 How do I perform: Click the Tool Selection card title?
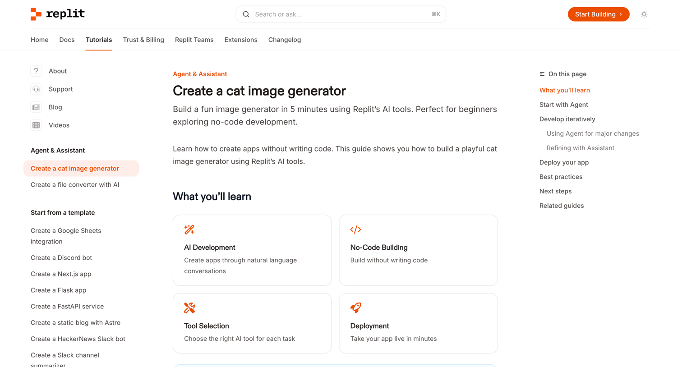(207, 326)
